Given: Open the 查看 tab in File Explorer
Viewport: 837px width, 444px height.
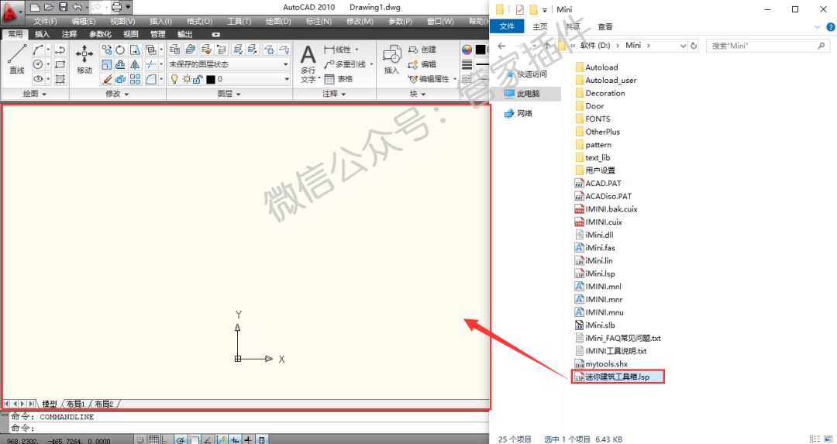Looking at the screenshot, I should (604, 26).
